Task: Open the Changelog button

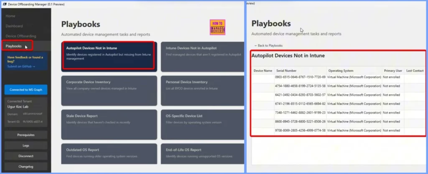Action: pos(25,167)
